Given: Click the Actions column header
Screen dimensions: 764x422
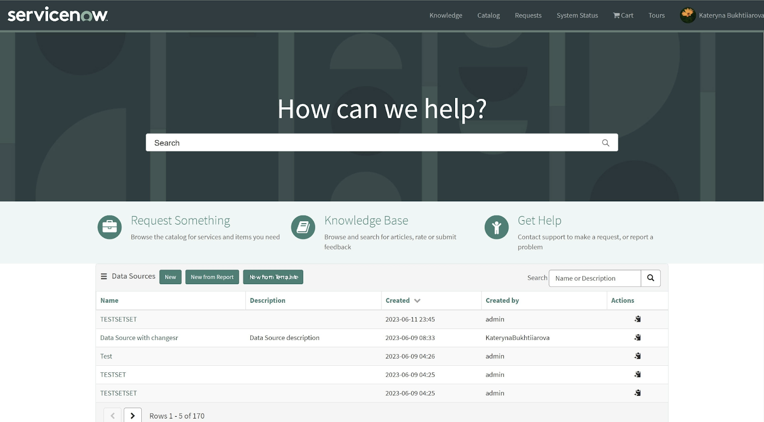Looking at the screenshot, I should click(623, 300).
